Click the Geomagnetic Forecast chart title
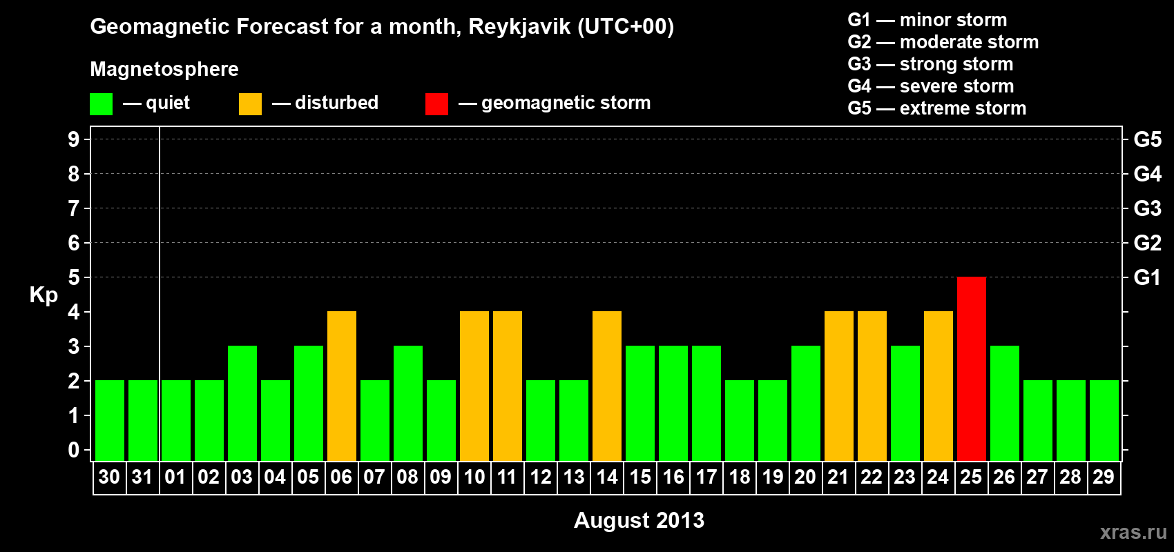 [382, 27]
